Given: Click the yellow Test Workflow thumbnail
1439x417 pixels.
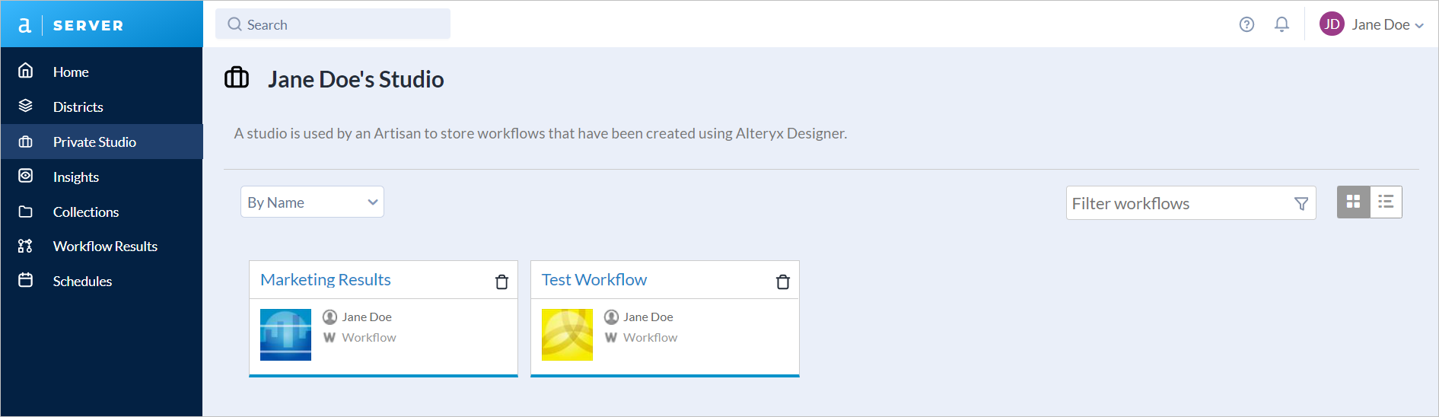Looking at the screenshot, I should [x=567, y=335].
